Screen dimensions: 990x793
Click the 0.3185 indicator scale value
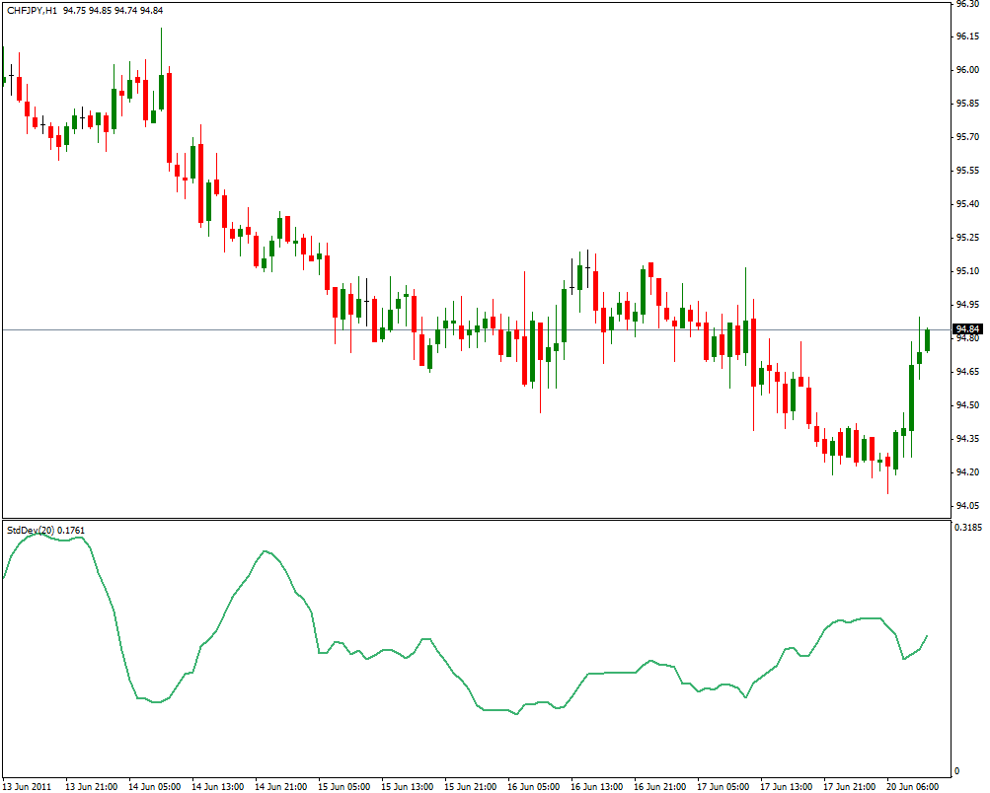tap(968, 527)
